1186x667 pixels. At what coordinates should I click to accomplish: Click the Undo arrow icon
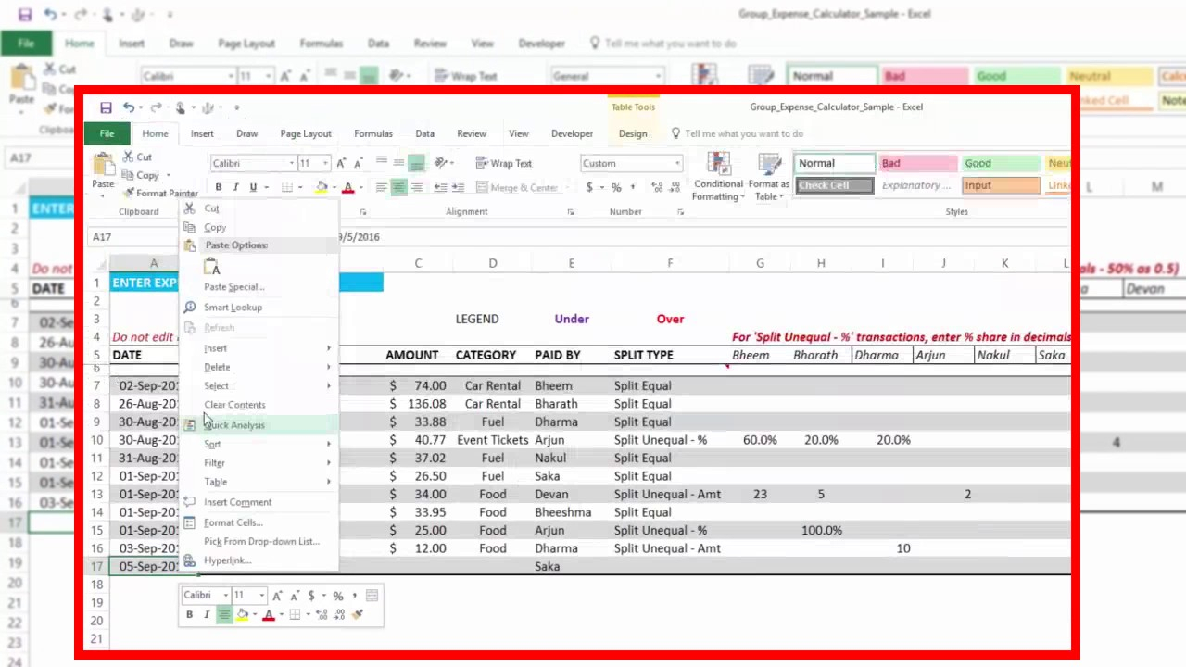tap(129, 107)
